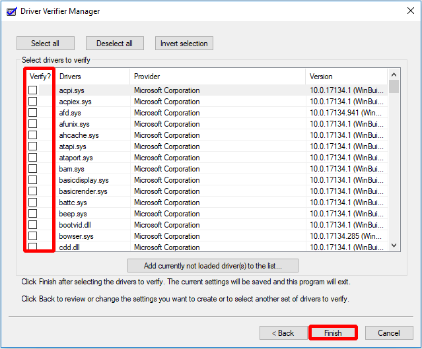Check the afd.sys verify checkbox
This screenshot has width=422, height=349.
point(33,112)
